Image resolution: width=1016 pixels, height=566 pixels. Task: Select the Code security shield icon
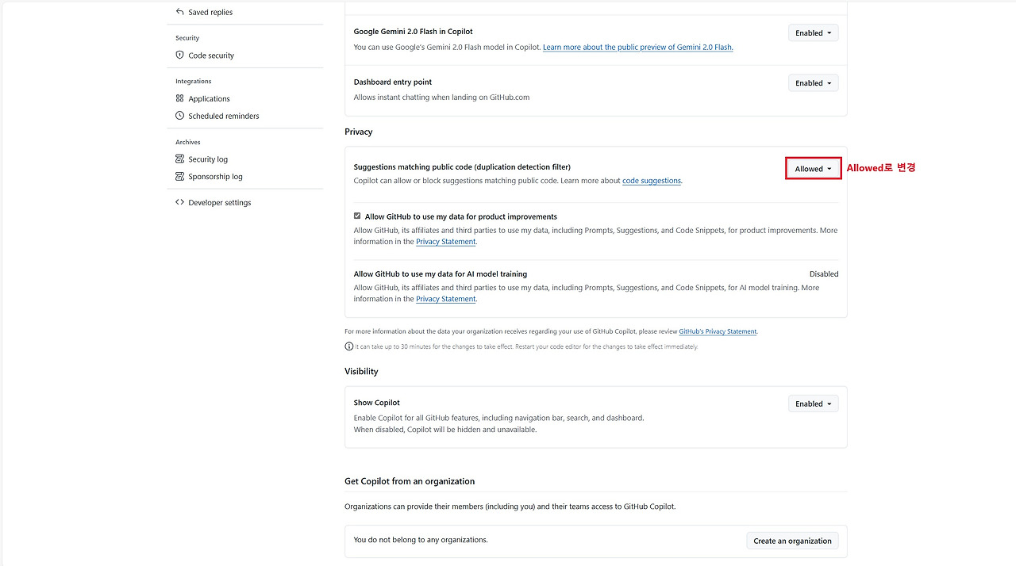(x=180, y=55)
